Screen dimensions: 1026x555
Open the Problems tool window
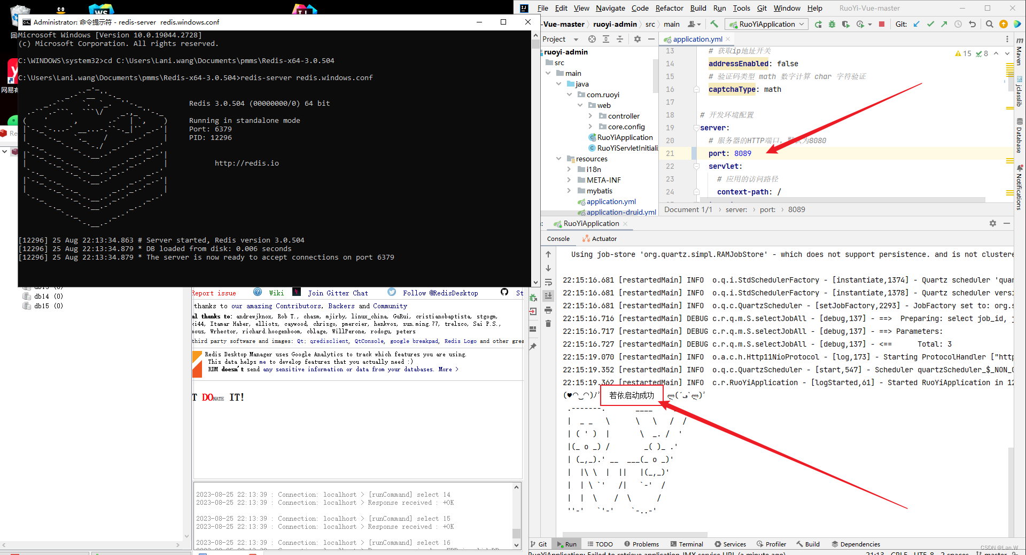pos(641,544)
